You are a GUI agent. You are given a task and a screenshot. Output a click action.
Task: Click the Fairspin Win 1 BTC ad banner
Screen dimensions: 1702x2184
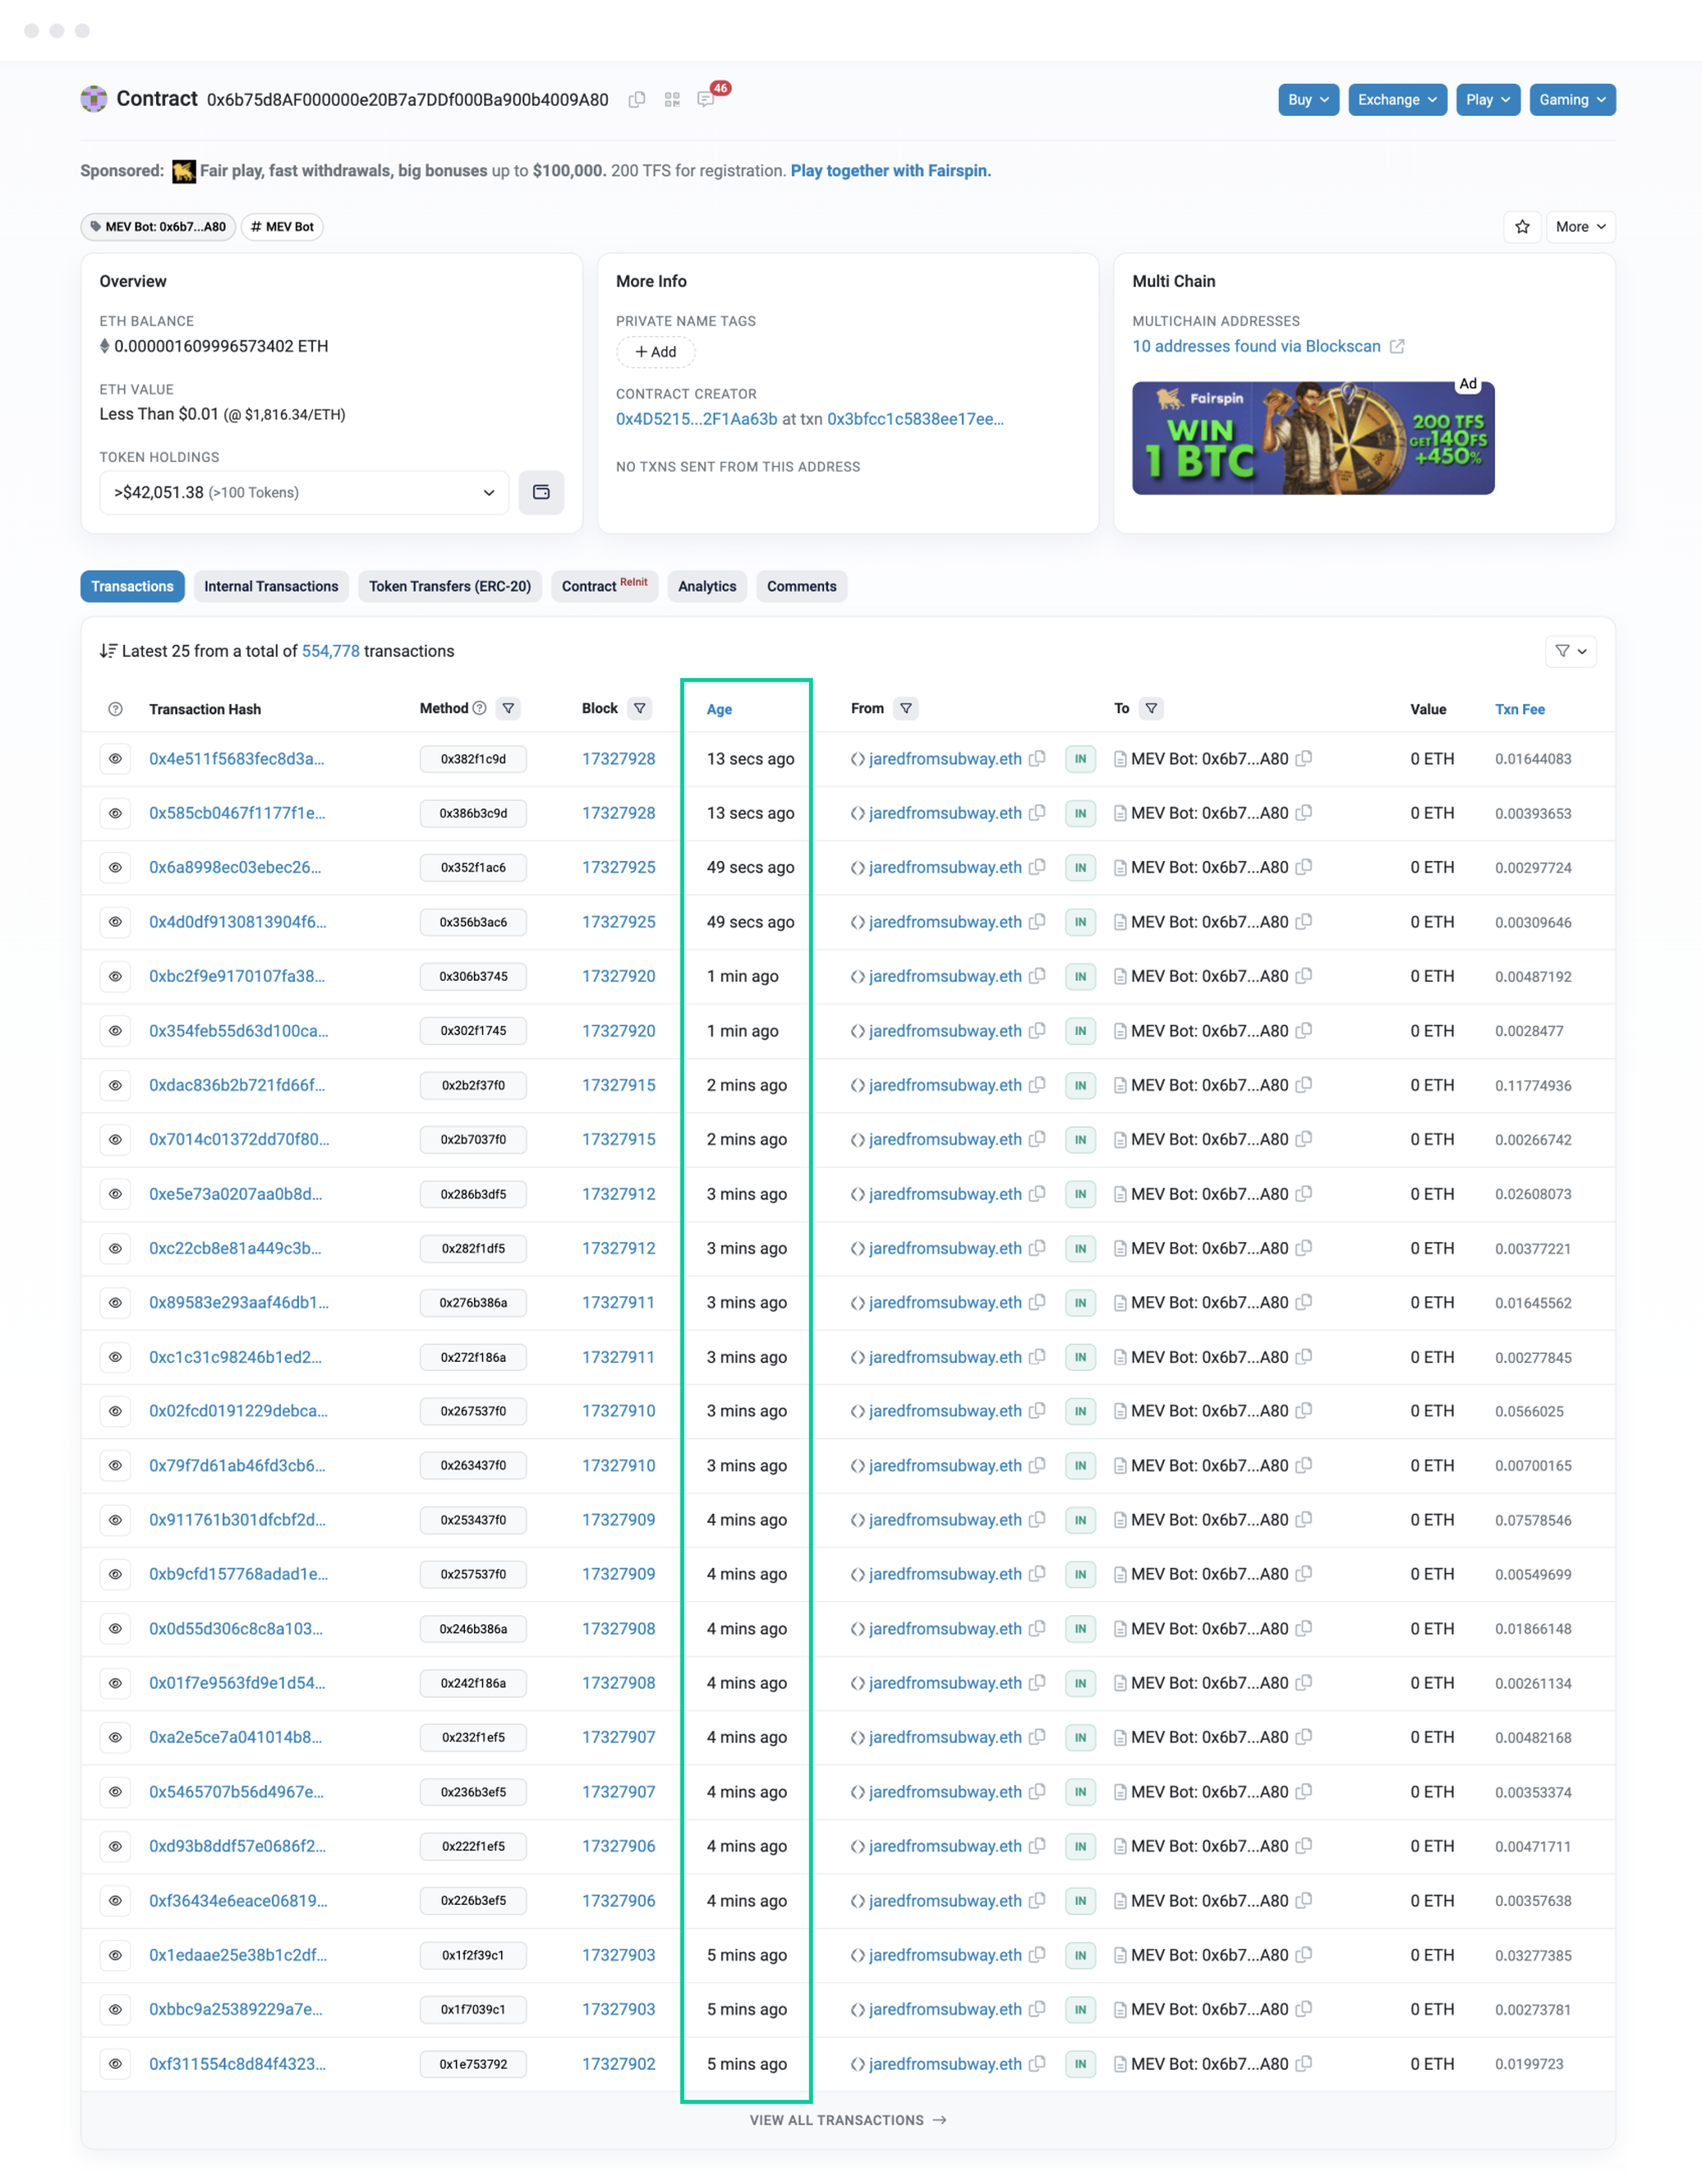click(1312, 438)
